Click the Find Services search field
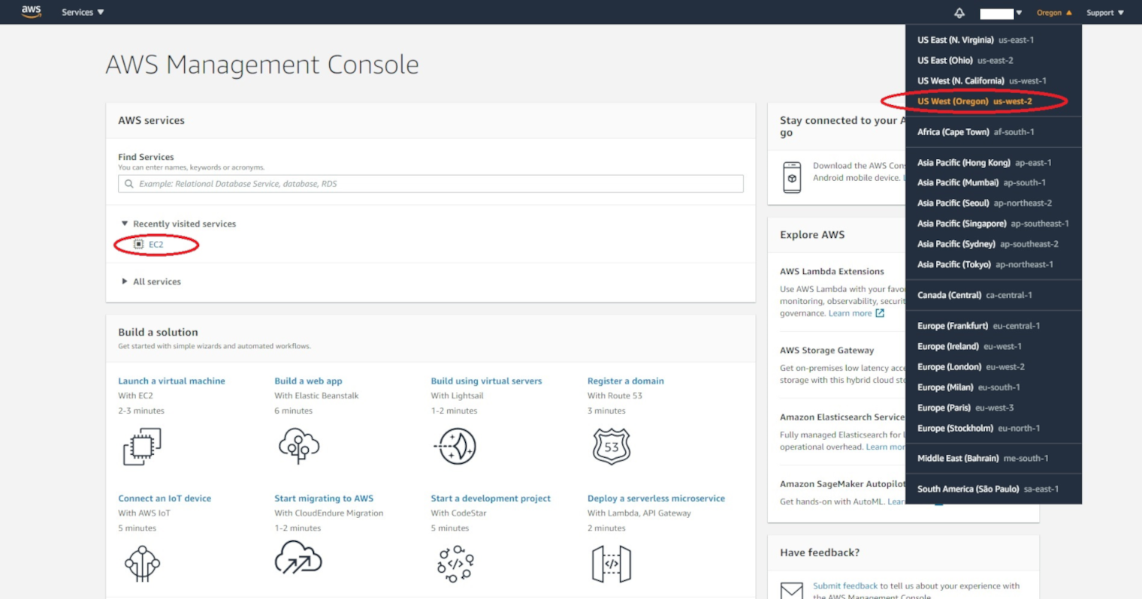This screenshot has width=1142, height=599. pyautogui.click(x=431, y=184)
